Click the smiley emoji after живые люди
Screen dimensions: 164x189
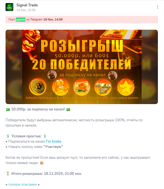click(42, 163)
